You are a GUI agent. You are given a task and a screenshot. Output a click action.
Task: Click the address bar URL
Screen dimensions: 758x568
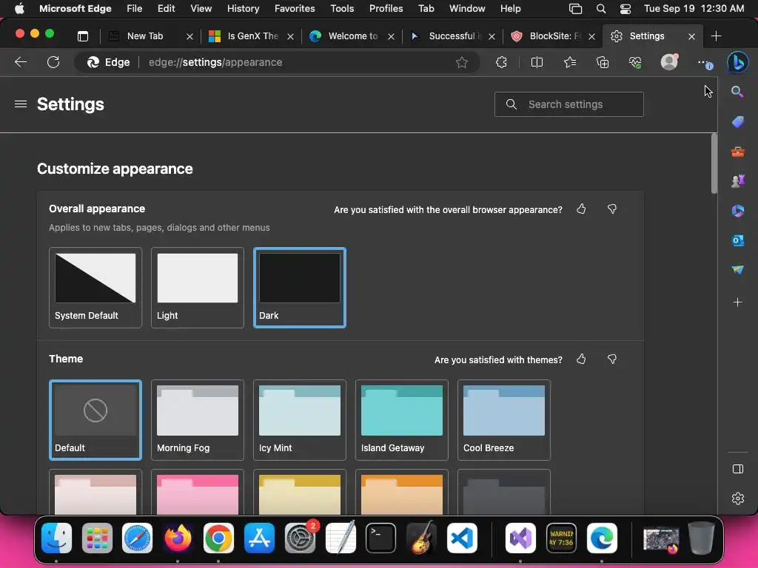215,62
